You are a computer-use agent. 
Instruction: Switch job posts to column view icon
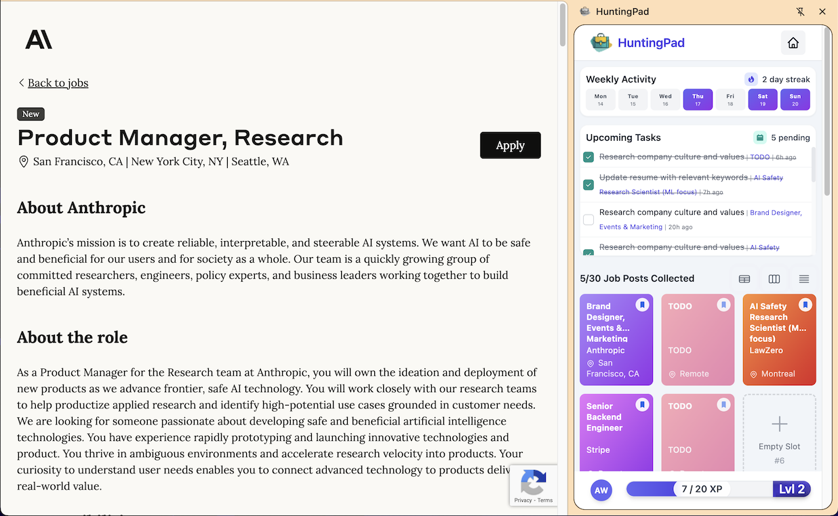click(774, 279)
